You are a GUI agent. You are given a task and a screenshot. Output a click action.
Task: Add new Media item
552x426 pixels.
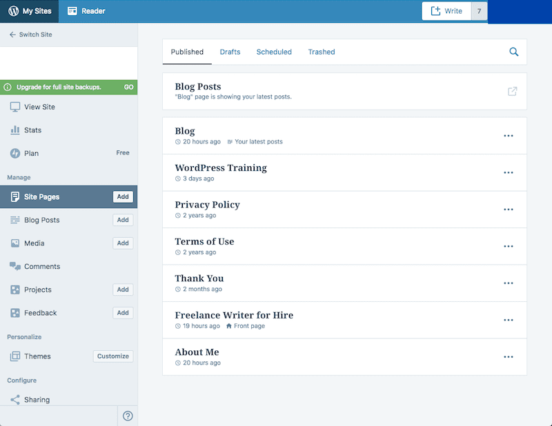point(123,243)
